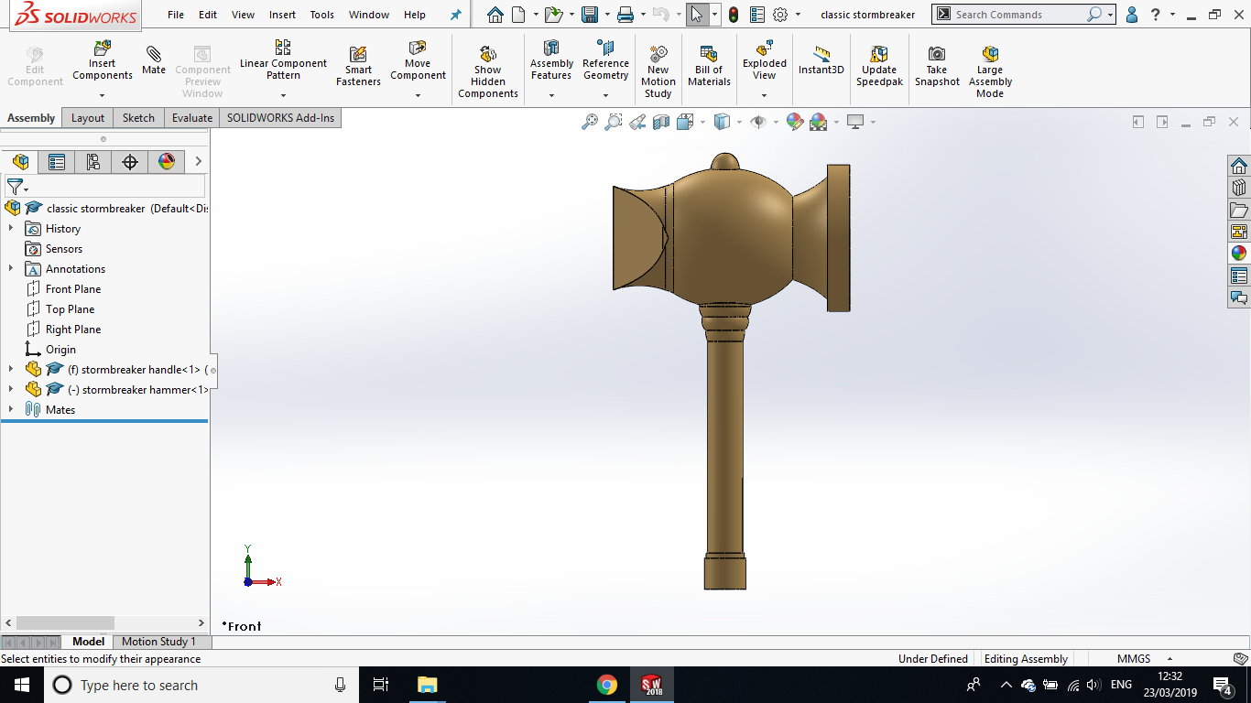
Task: Toggle Large Assembly Mode
Action: [990, 72]
